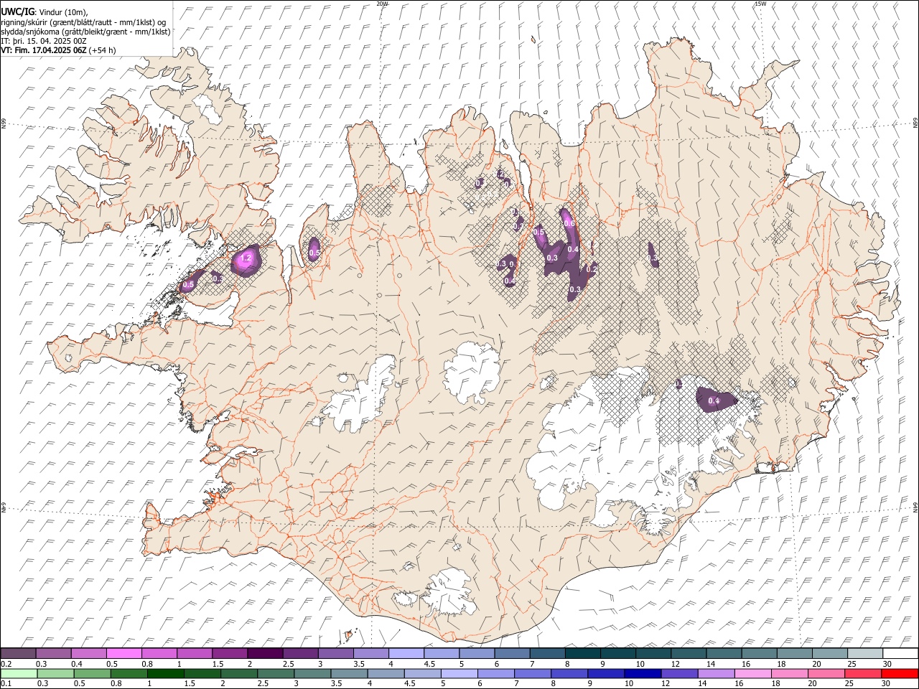Image resolution: width=919 pixels, height=689 pixels.
Task: Click the '1.2' value on the magenta precipitation blob
Action: coord(246,258)
